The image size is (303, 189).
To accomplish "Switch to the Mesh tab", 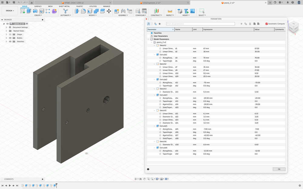I will coord(50,6).
